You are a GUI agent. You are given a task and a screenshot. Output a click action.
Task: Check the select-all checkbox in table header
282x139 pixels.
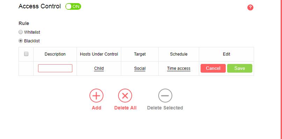(26, 54)
